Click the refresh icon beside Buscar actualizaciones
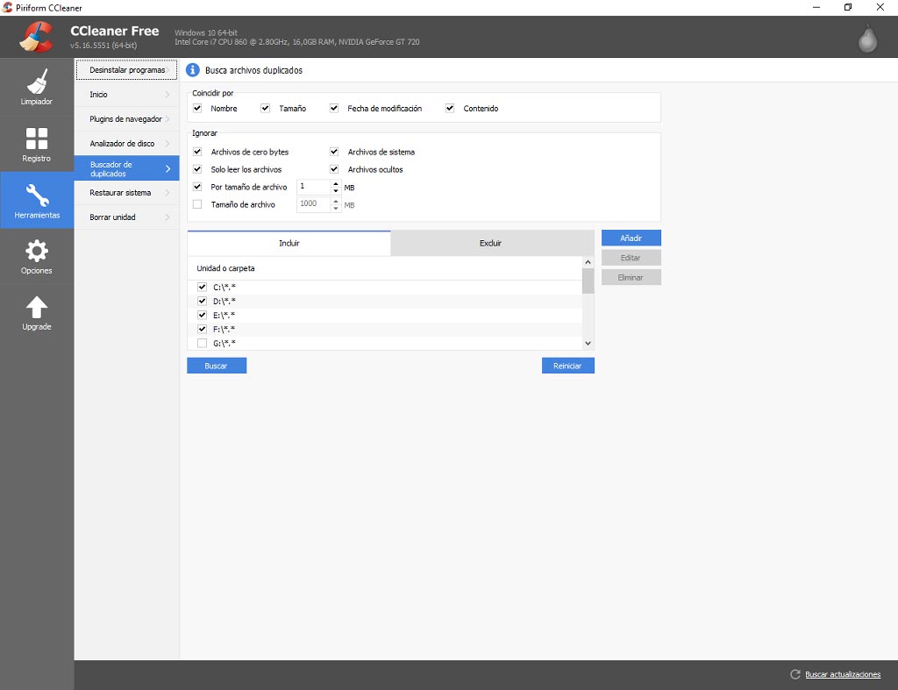Image resolution: width=898 pixels, height=690 pixels. [x=795, y=674]
